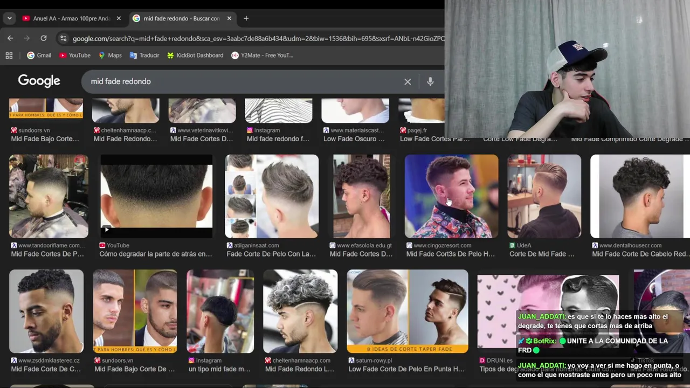690x388 pixels.
Task: Clear the search query with X
Action: [408, 81]
